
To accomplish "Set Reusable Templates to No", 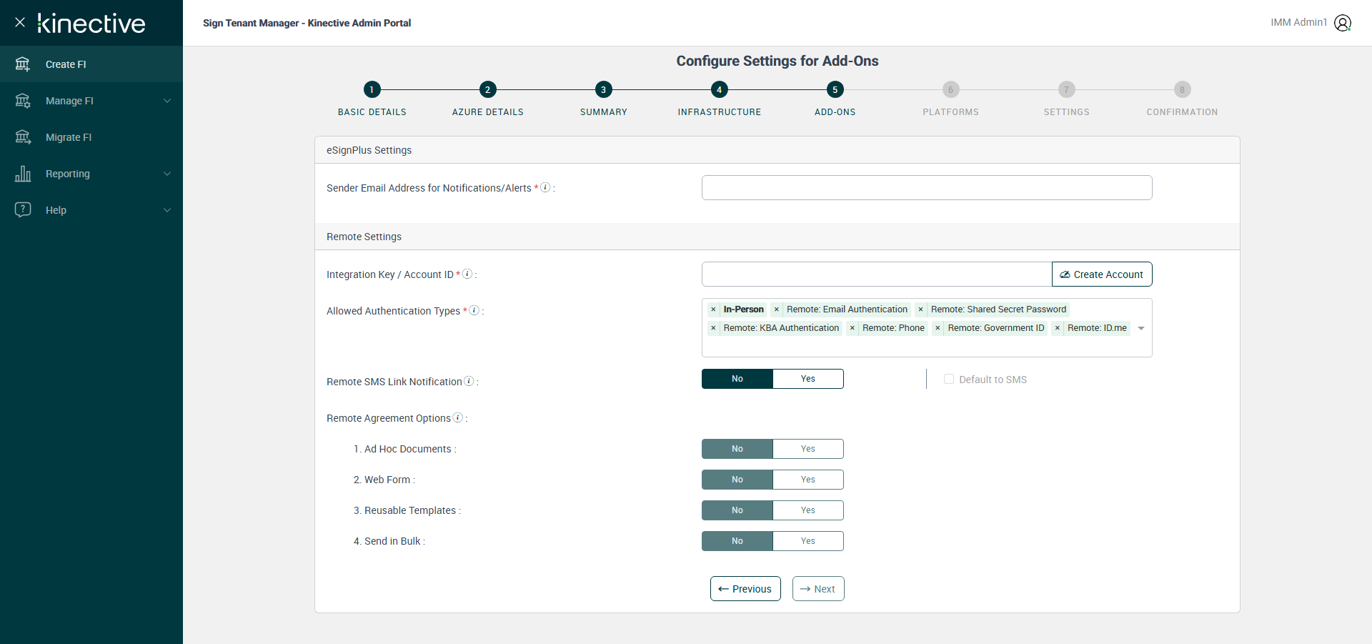I will [x=737, y=510].
